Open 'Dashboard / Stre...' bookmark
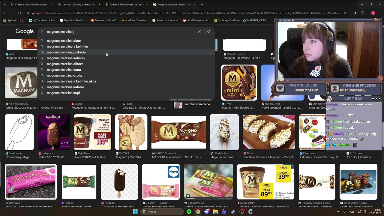The height and width of the screenshot is (216, 384). point(43,20)
